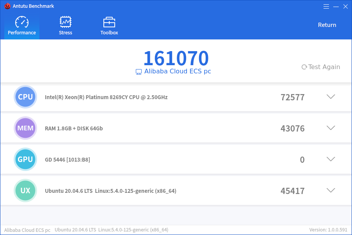Click the total score 161070
Screen dimensions: 352x235
click(x=176, y=58)
